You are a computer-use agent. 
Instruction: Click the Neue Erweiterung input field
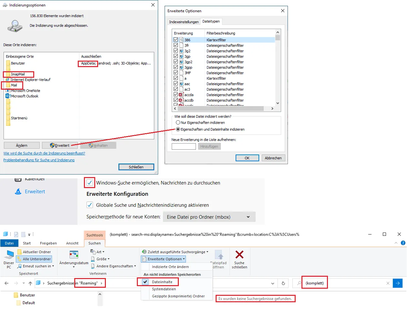coord(184,146)
